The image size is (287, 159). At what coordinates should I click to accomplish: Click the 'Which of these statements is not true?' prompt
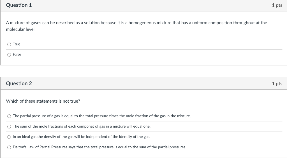(43, 101)
